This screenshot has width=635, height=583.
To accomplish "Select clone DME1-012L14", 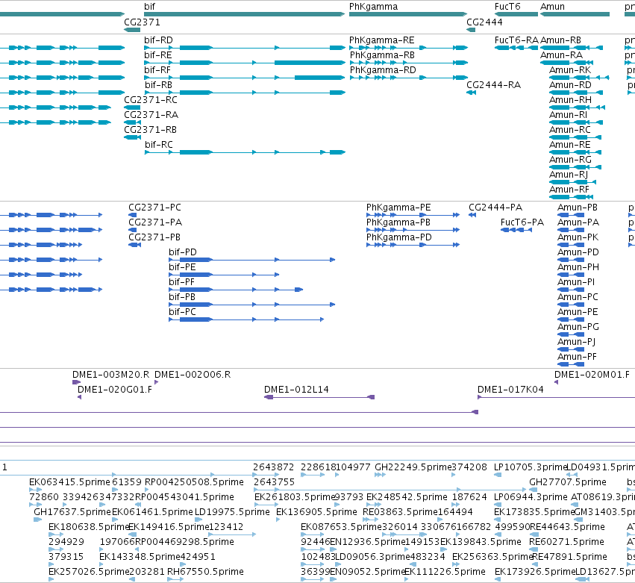I will pyautogui.click(x=296, y=390).
